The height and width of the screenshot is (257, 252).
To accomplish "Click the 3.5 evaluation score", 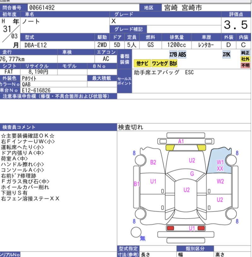I will 236,24.
